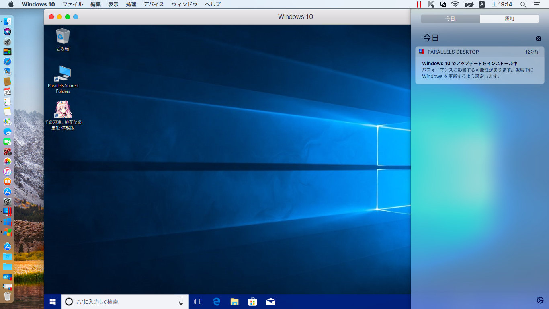Open the Trash in the Dock
Viewport: 549px width, 309px height.
point(7,297)
